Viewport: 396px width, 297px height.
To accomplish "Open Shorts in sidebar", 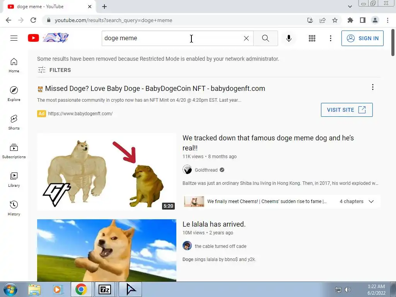I will coord(14,123).
